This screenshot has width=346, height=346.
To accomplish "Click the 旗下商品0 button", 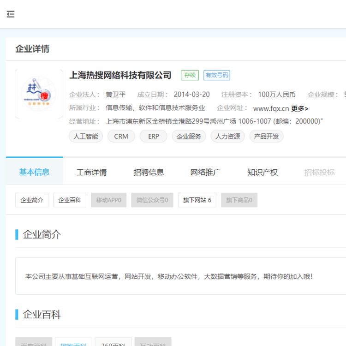I will pyautogui.click(x=239, y=200).
